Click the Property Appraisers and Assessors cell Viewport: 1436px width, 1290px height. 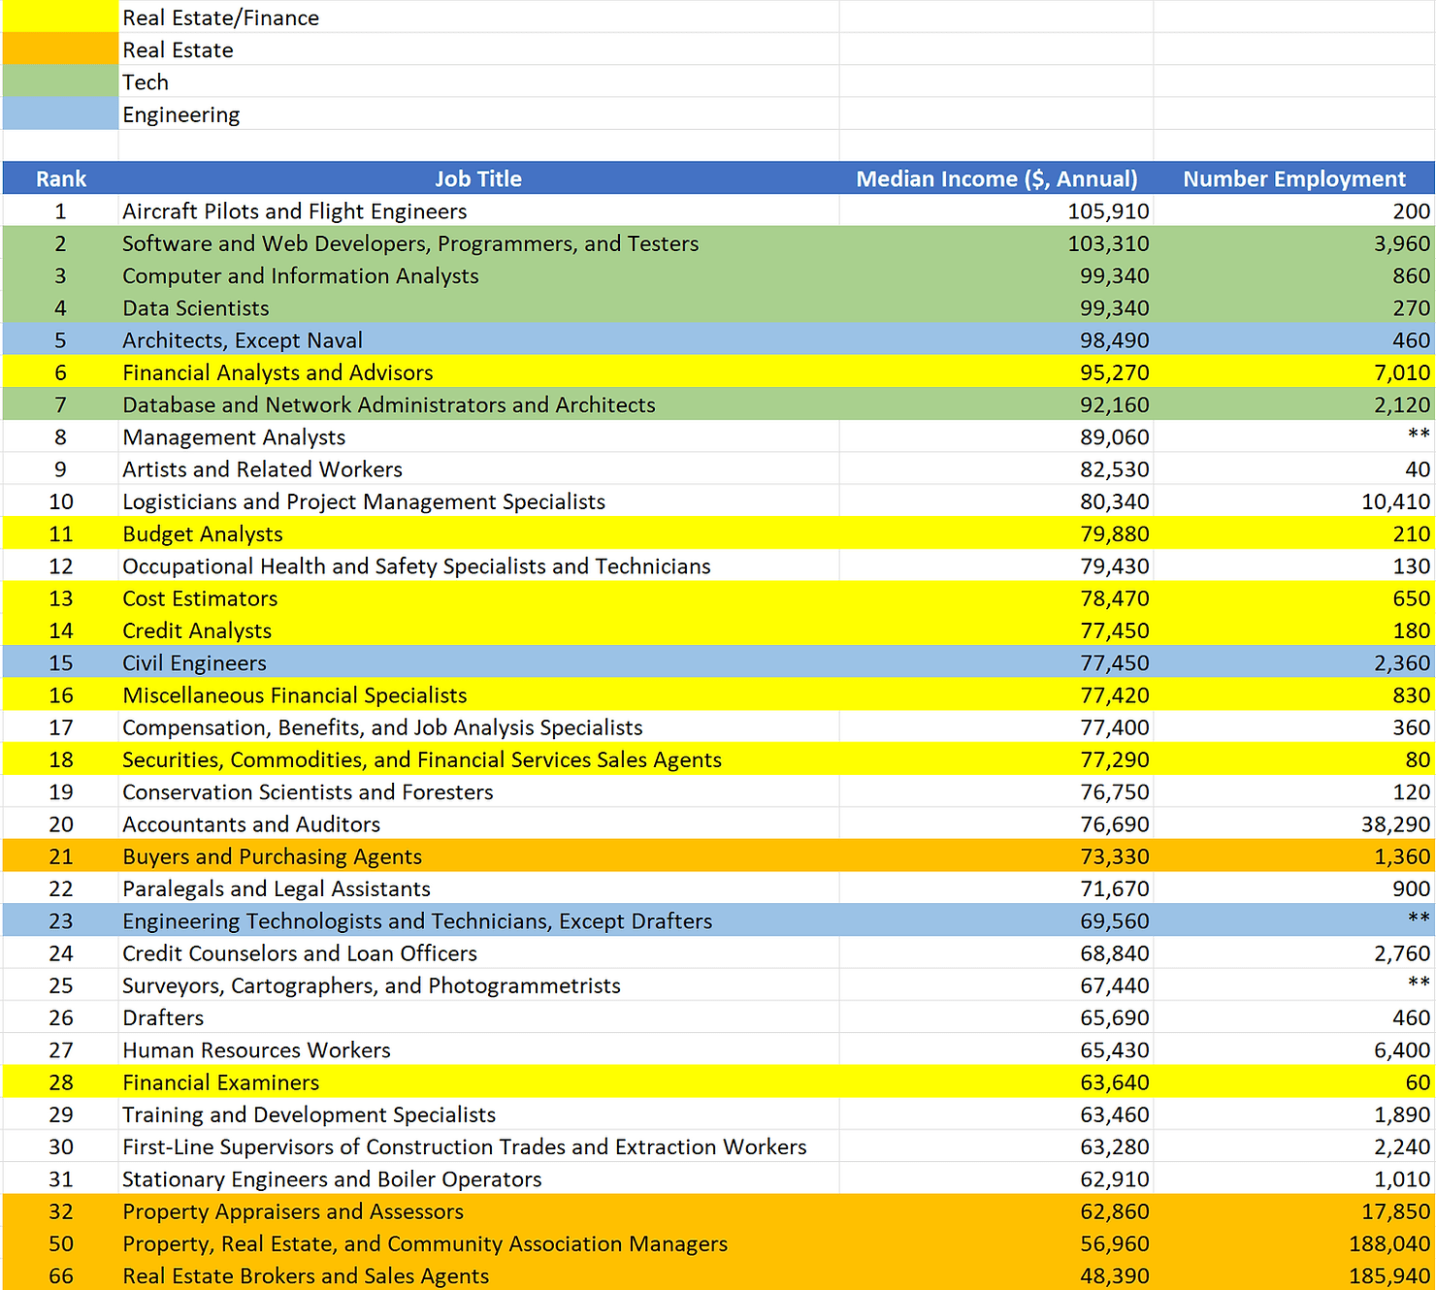293,1211
